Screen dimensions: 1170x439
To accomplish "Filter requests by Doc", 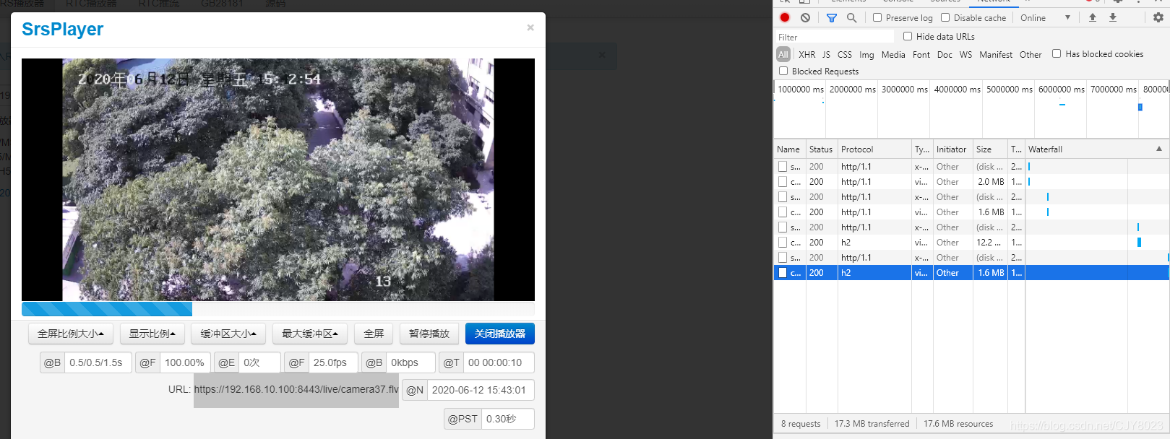I will [945, 54].
